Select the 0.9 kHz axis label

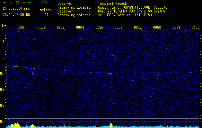3,74
